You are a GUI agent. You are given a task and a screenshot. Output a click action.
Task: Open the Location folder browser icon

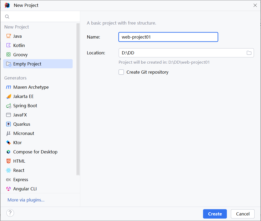[249, 53]
